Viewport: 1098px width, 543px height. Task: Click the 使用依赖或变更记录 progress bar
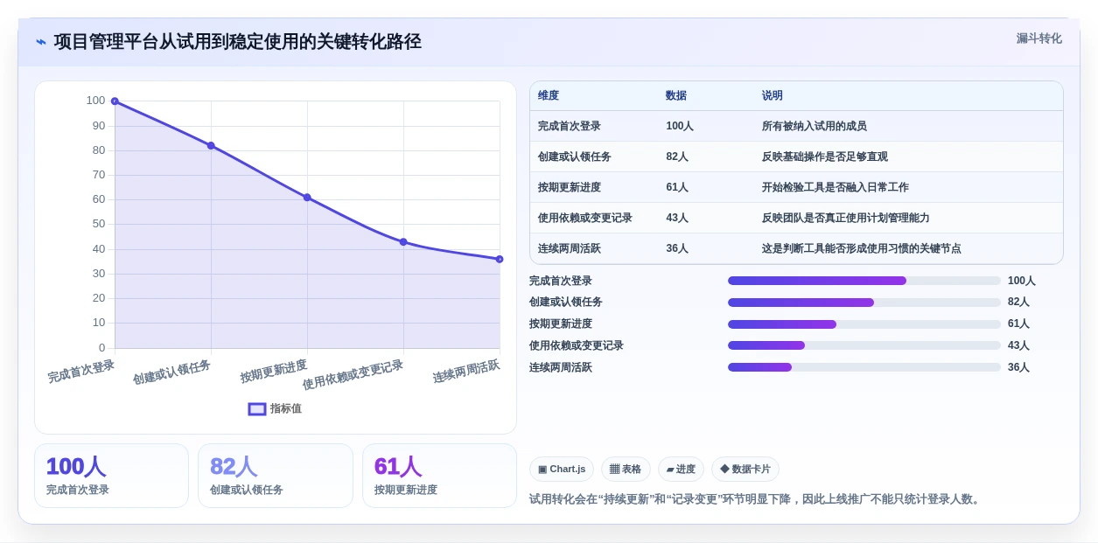[864, 345]
